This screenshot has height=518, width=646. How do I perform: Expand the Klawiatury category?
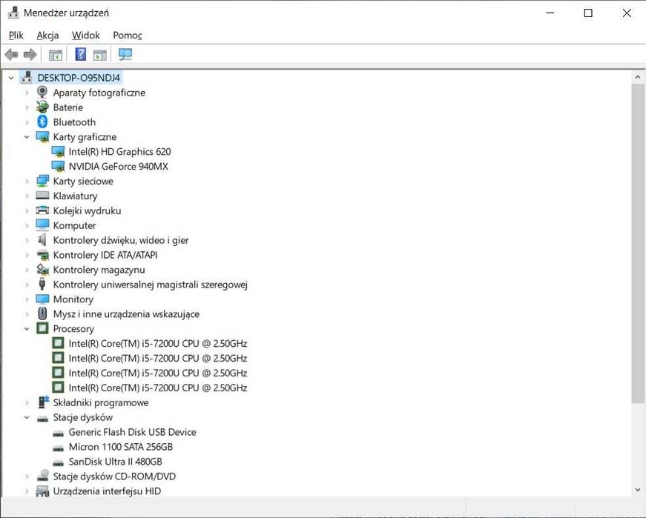tap(27, 196)
